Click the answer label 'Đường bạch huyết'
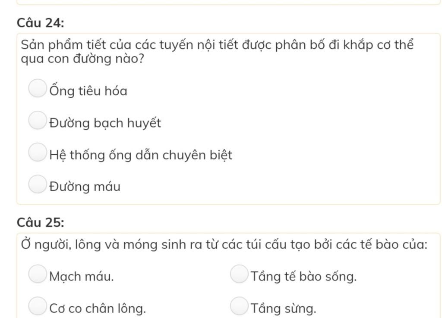This screenshot has width=442, height=318. [105, 123]
